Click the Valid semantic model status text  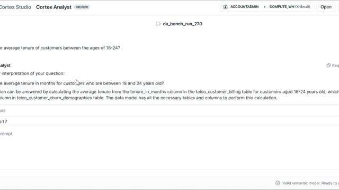311,183
